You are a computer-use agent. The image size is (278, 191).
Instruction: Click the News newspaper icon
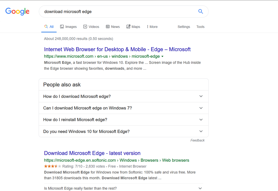[108, 27]
